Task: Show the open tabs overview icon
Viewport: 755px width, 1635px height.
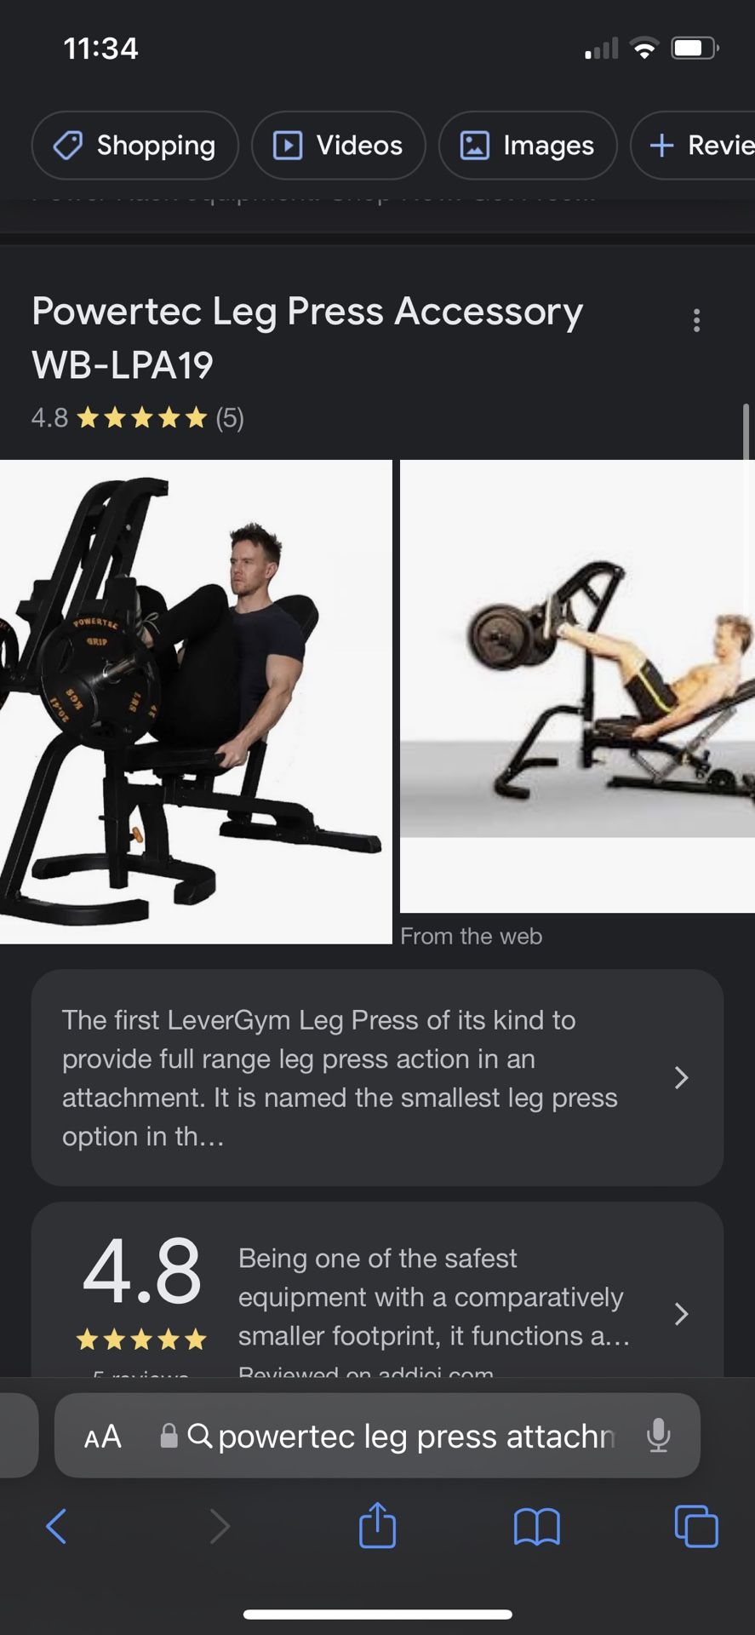Action: click(x=696, y=1526)
